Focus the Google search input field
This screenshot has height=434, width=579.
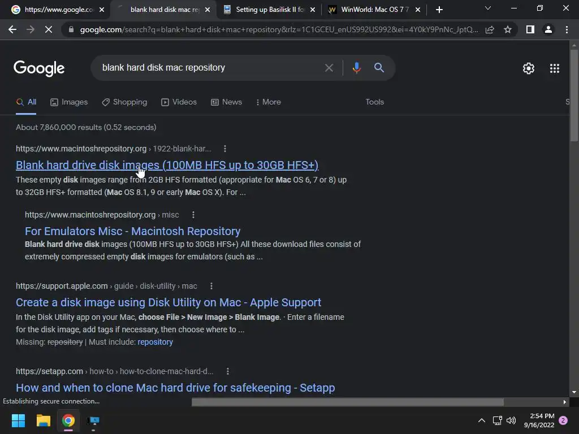pyautogui.click(x=210, y=68)
